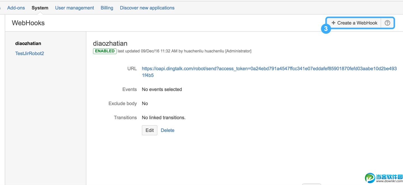The width and height of the screenshot is (403, 185).
Task: Open Discover new applications tab
Action: (147, 8)
